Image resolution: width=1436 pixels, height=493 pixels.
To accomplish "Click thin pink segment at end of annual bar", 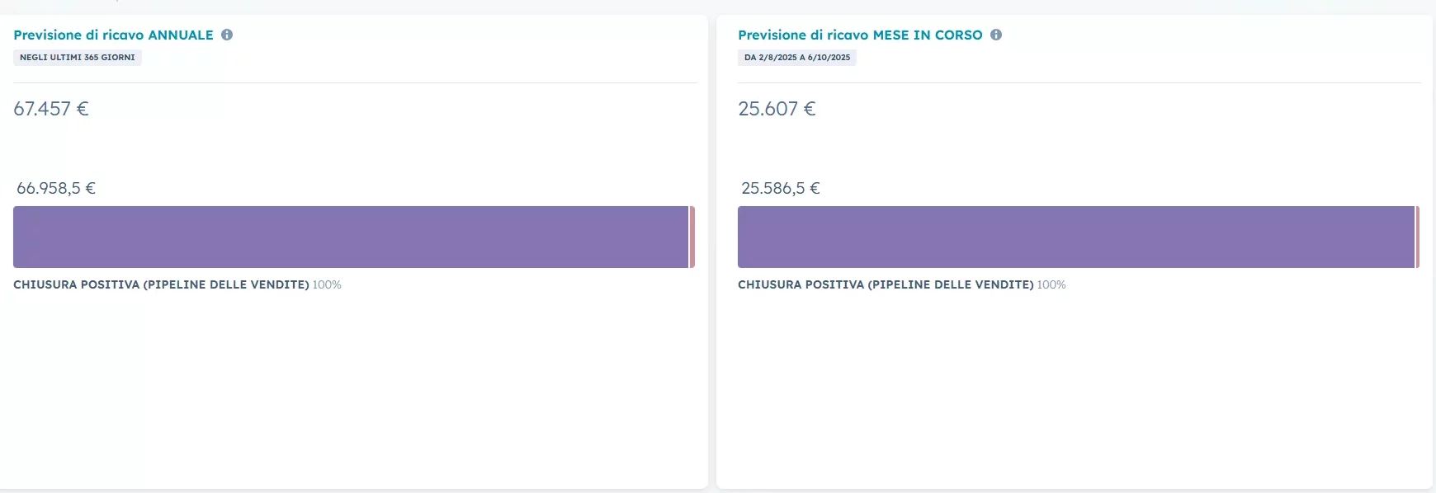I will (x=692, y=237).
